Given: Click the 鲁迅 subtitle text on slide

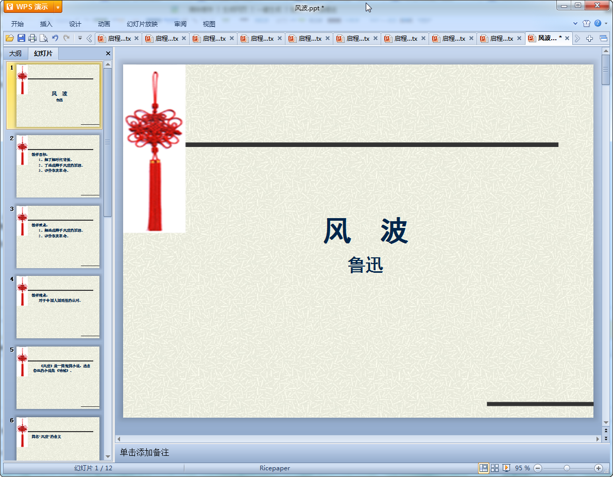Looking at the screenshot, I should click(x=366, y=265).
